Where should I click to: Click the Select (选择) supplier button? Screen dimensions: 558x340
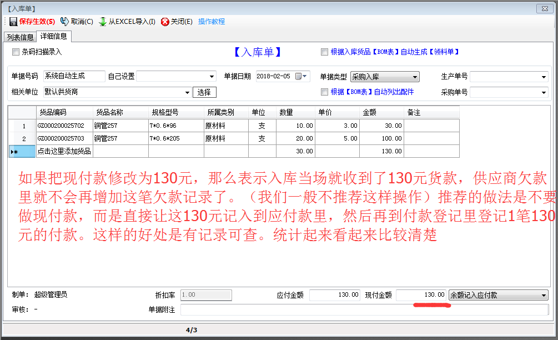click(204, 92)
